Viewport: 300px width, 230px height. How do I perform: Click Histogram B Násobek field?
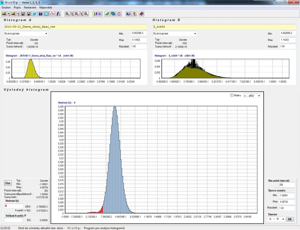[x=288, y=46]
